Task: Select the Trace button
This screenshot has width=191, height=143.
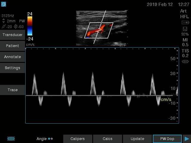Action: point(13,90)
